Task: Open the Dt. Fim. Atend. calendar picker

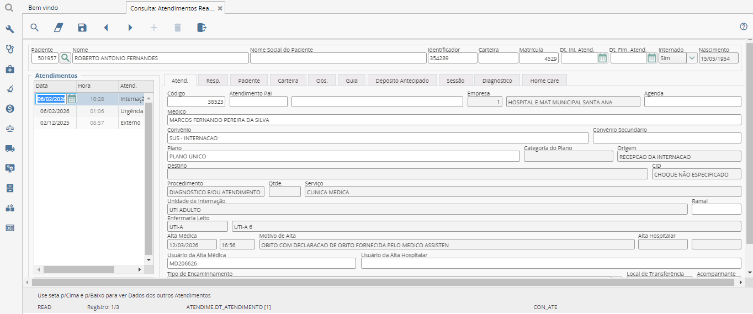Action: (x=652, y=58)
